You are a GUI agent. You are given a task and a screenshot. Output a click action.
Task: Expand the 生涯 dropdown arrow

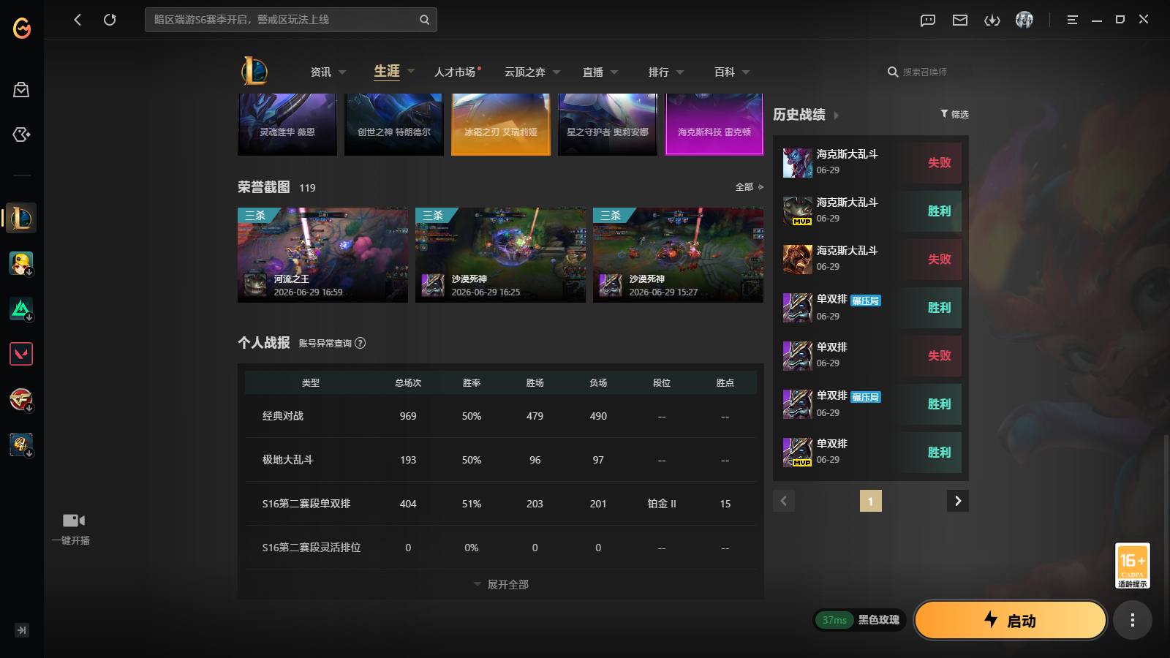[411, 71]
